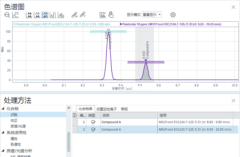
Task: Click the tree scroll-up arrow
Action: coord(69,108)
